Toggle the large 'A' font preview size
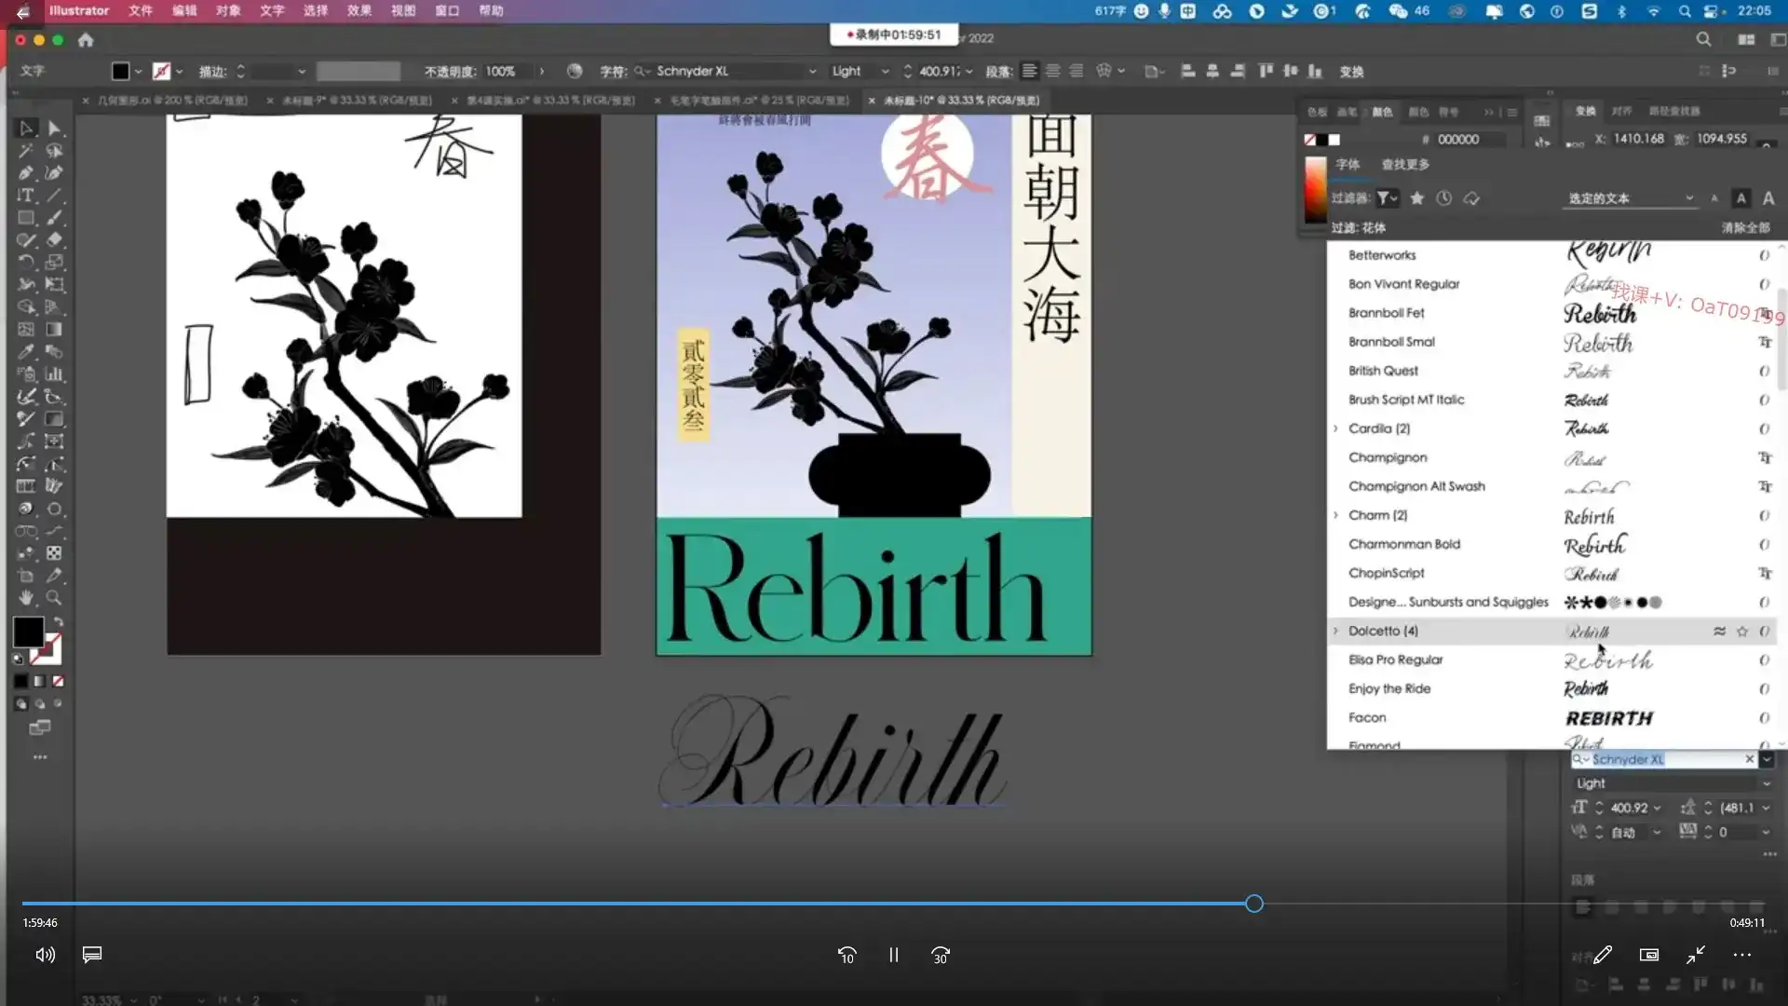1788x1006 pixels. pyautogui.click(x=1768, y=198)
